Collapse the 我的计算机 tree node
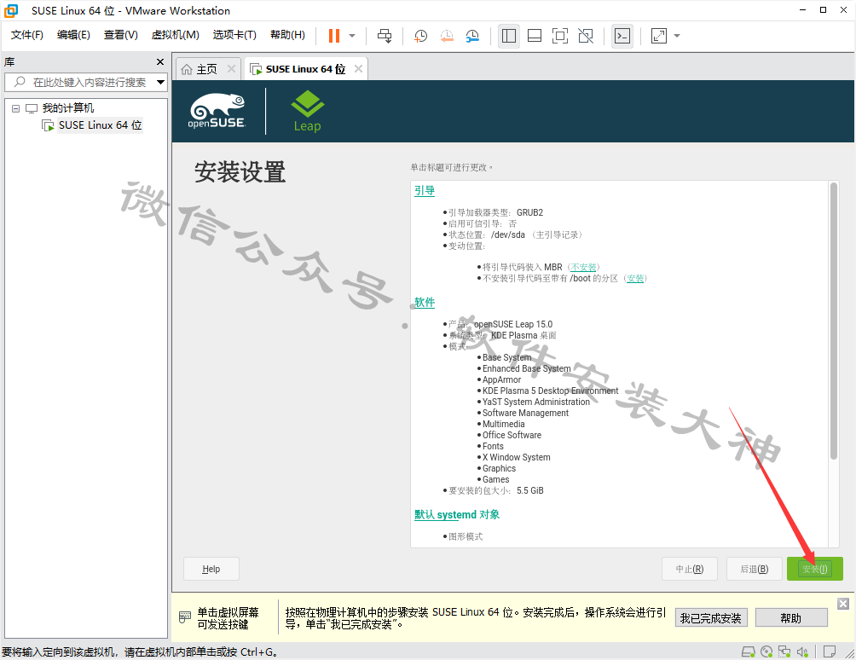Screen dimensions: 856x660 tap(16, 108)
